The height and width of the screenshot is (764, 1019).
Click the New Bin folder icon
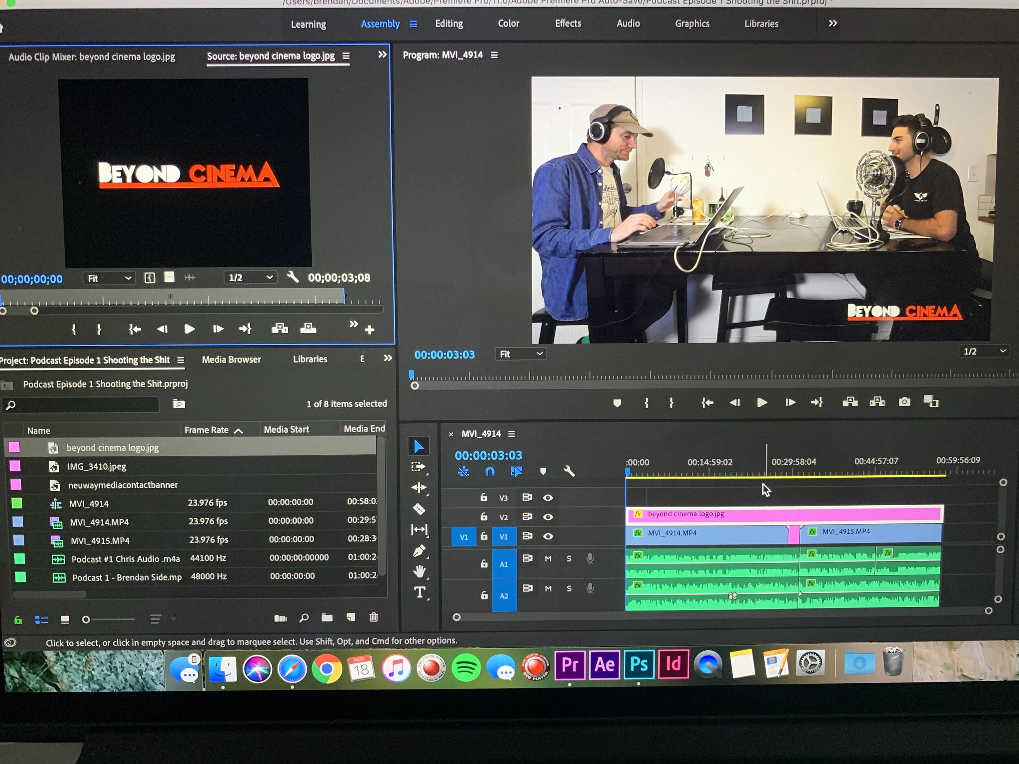(x=327, y=618)
